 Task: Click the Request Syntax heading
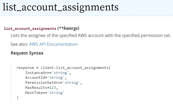click(27, 53)
